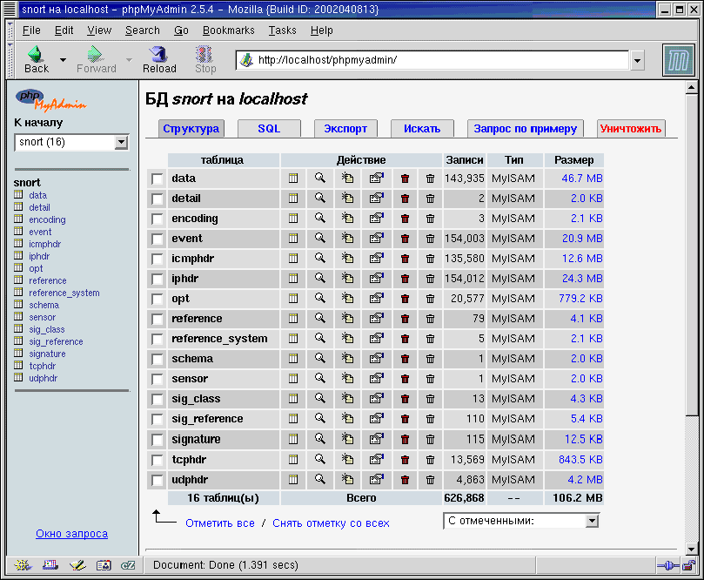
Task: Click the 779.2 KB size value
Action: 580,299
